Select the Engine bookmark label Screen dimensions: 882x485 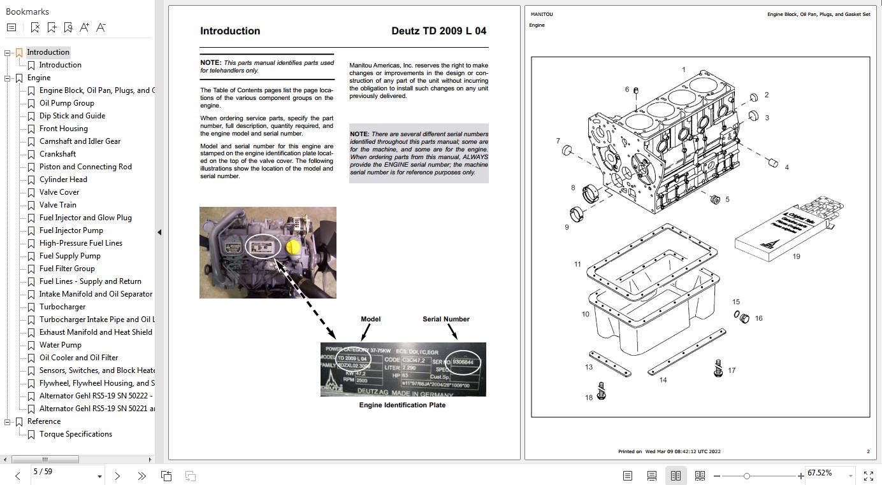tap(39, 78)
